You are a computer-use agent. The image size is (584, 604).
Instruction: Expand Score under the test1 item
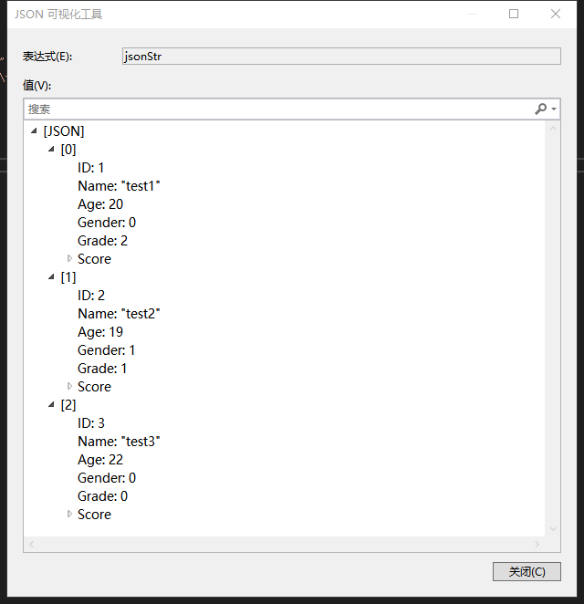[69, 258]
